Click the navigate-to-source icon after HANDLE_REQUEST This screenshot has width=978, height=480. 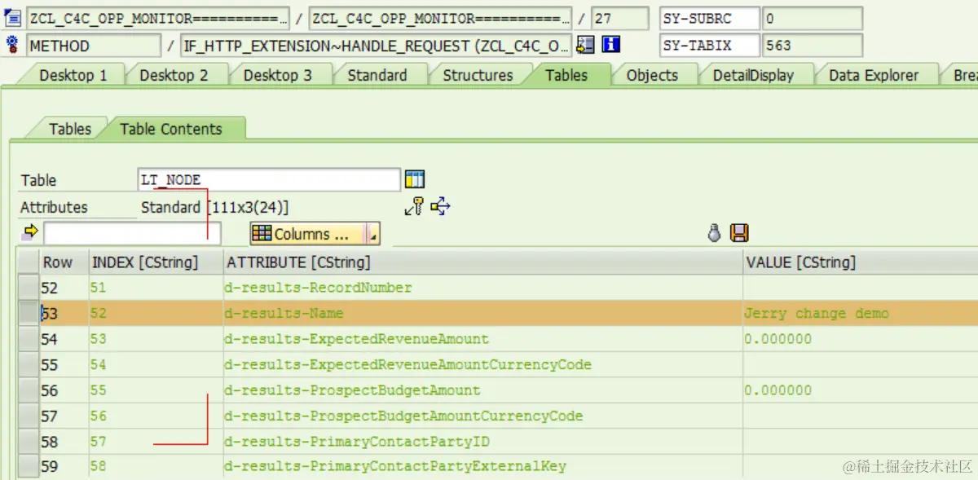pyautogui.click(x=585, y=45)
